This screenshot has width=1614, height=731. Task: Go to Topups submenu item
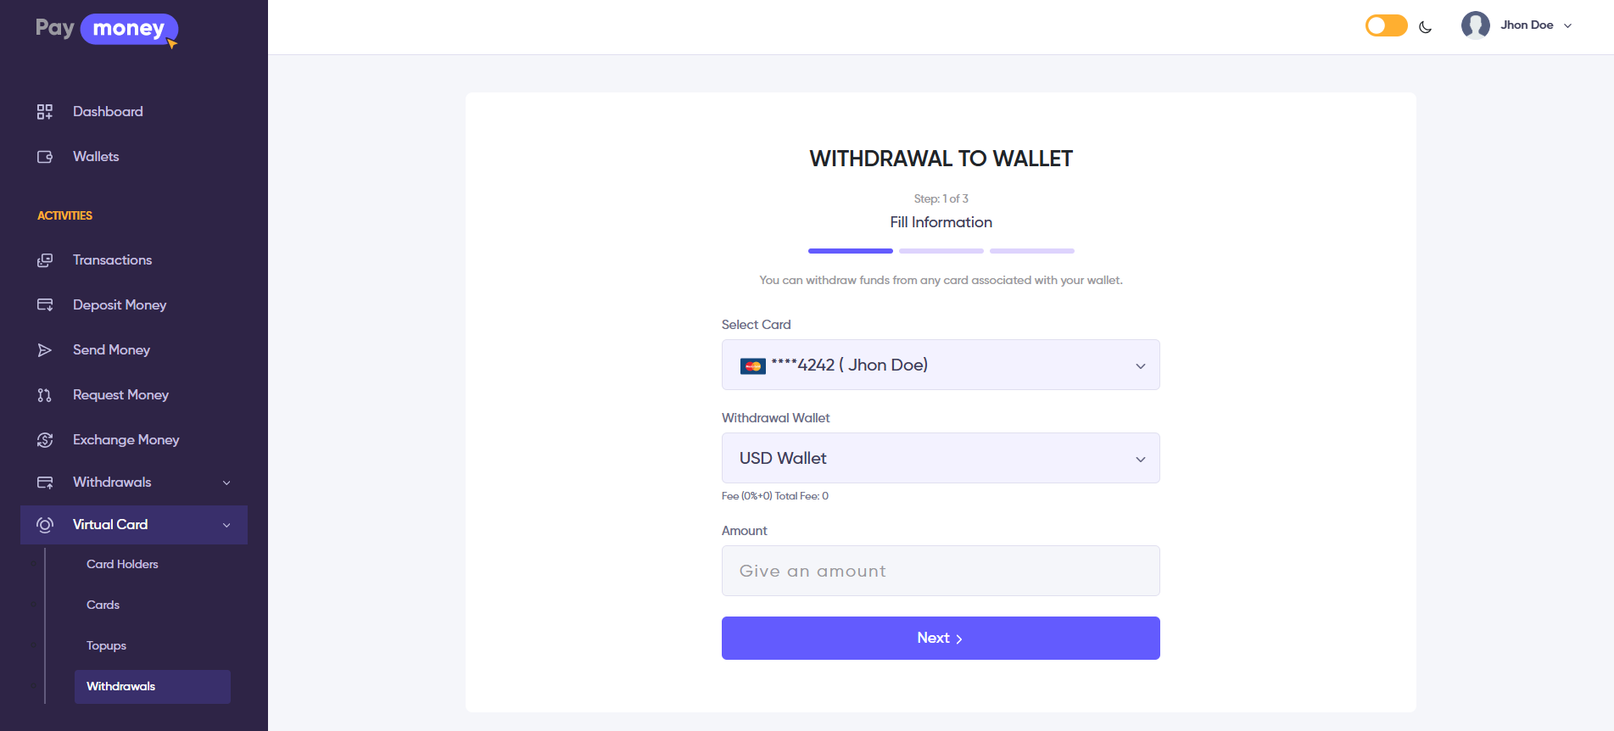pyautogui.click(x=106, y=645)
